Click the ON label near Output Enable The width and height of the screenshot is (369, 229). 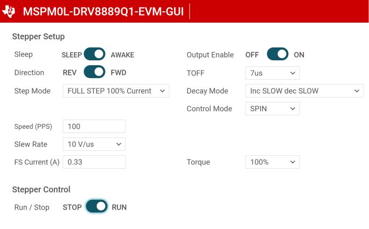(x=299, y=55)
